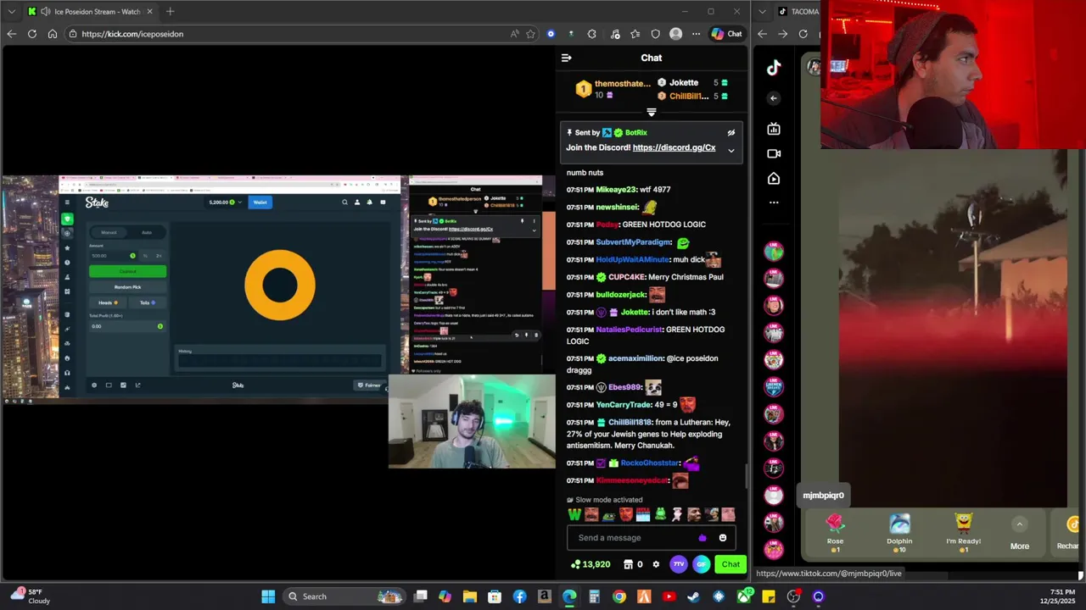The image size is (1086, 610).
Task: Open the TikTok home icon in sidebar
Action: (x=774, y=179)
